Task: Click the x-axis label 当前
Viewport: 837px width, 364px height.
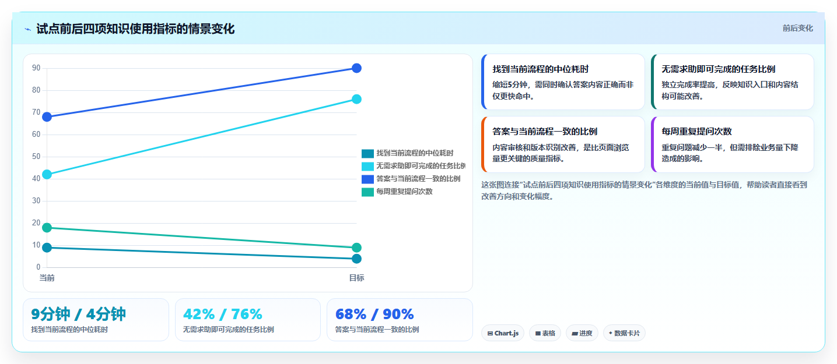Action: point(47,278)
